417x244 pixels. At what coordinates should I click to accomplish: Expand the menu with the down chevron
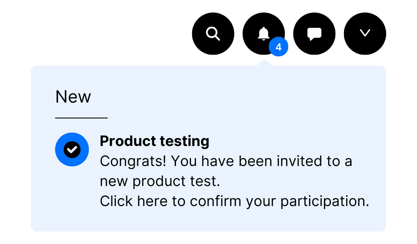click(365, 33)
